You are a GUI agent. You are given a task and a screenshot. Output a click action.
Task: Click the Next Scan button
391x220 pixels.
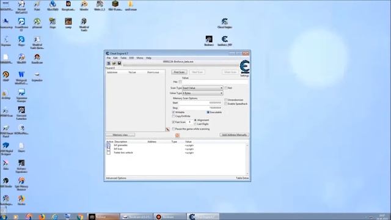point(197,72)
